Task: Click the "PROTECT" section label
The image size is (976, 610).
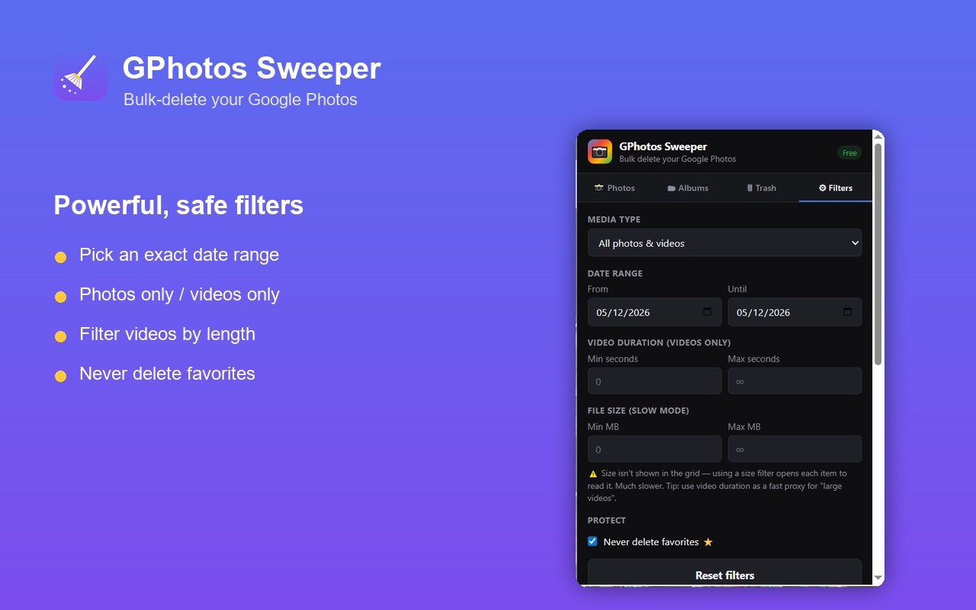Action: coord(607,520)
